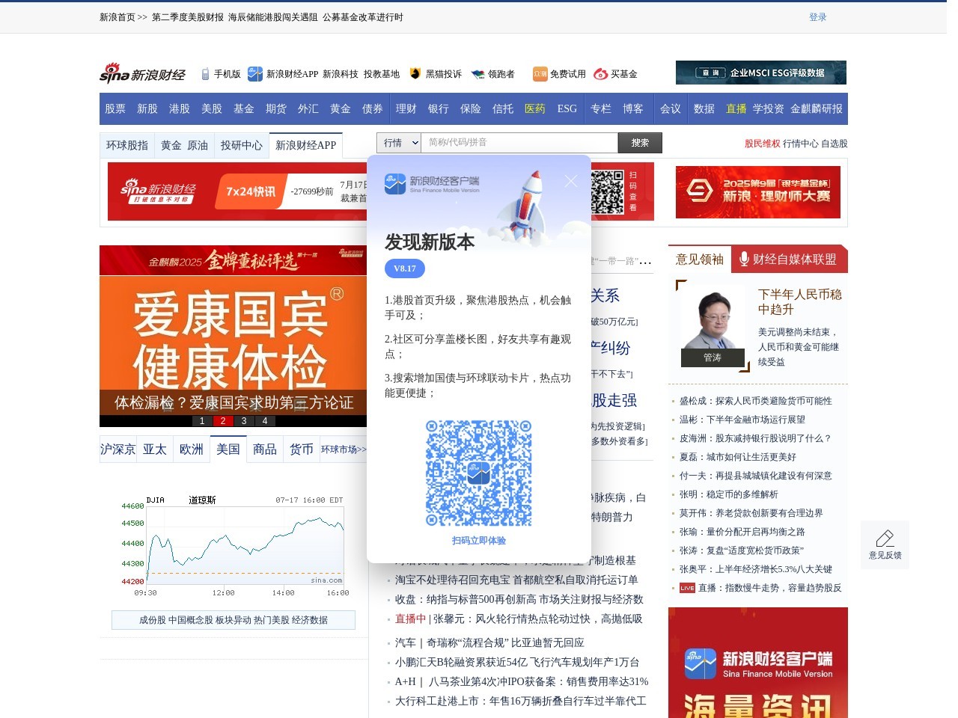Open the 医药 navigation menu item
Image resolution: width=958 pixels, height=718 pixels.
pyautogui.click(x=534, y=108)
